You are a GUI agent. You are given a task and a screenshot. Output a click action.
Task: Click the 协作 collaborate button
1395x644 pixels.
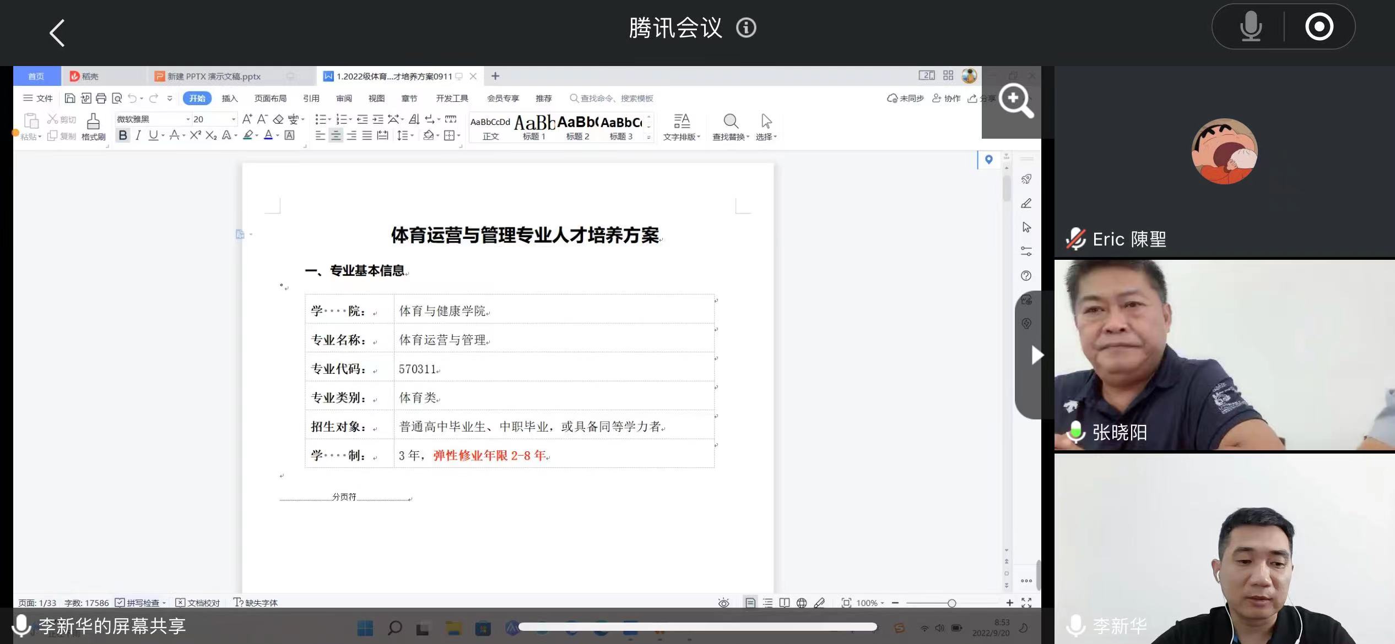[947, 99]
